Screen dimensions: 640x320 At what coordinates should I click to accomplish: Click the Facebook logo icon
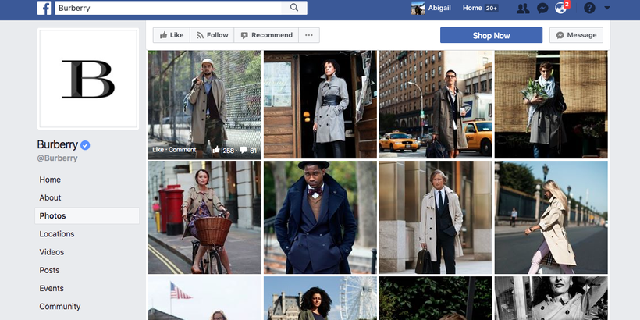click(x=44, y=8)
